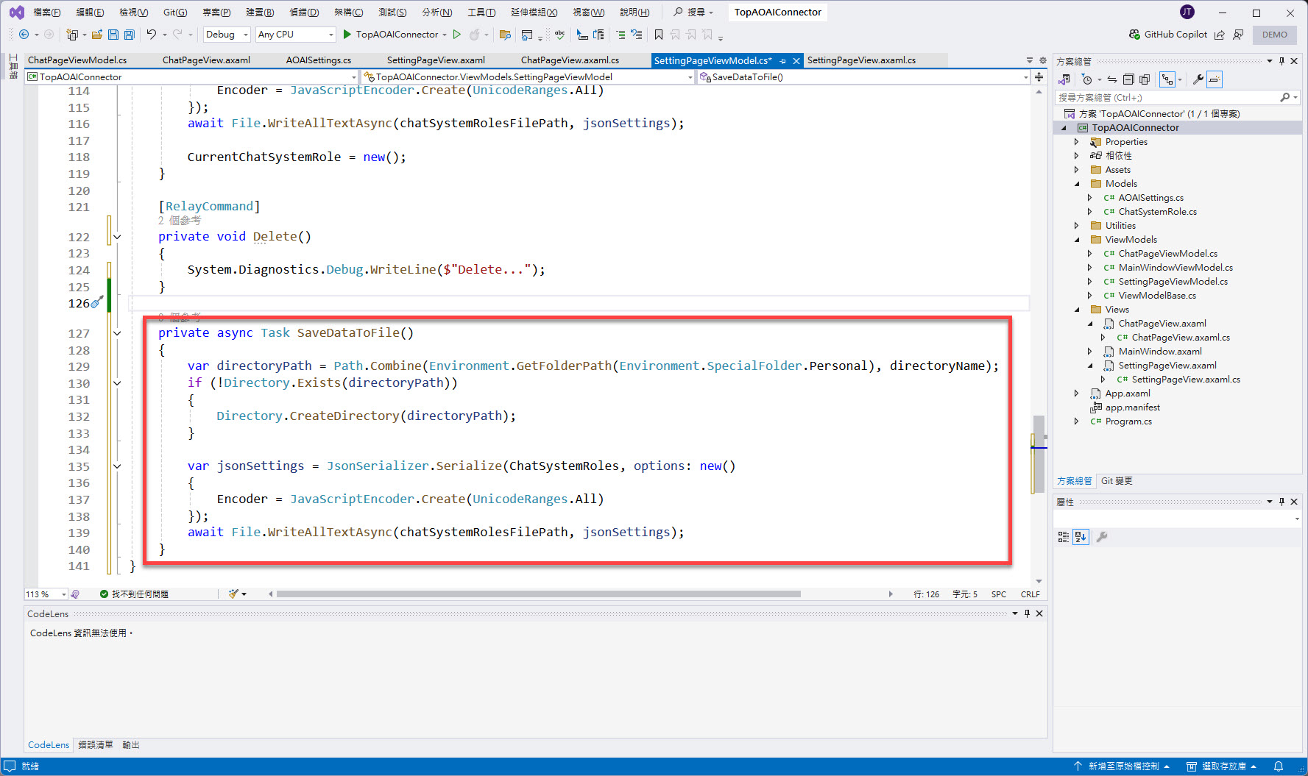This screenshot has height=776, width=1308.
Task: Click 新增至原始檔控制 in the status bar
Action: (x=1123, y=766)
